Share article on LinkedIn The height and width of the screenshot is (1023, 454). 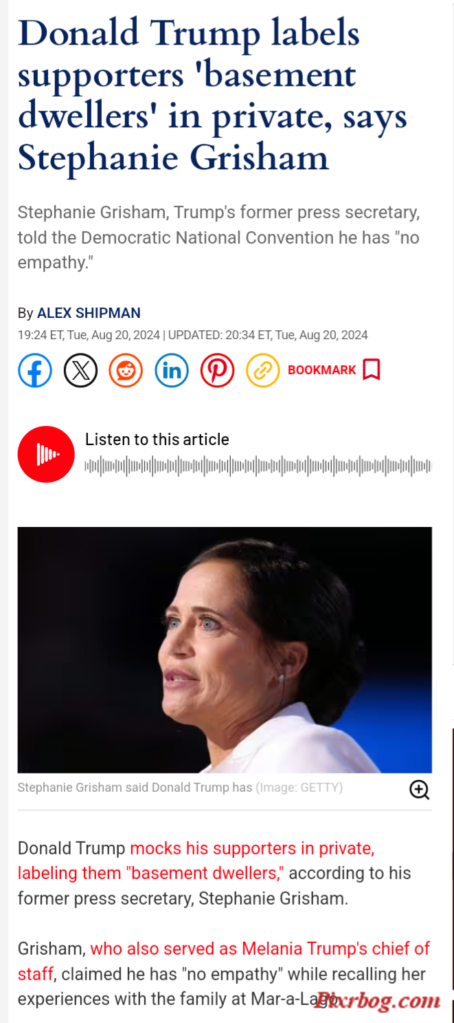coord(172,370)
